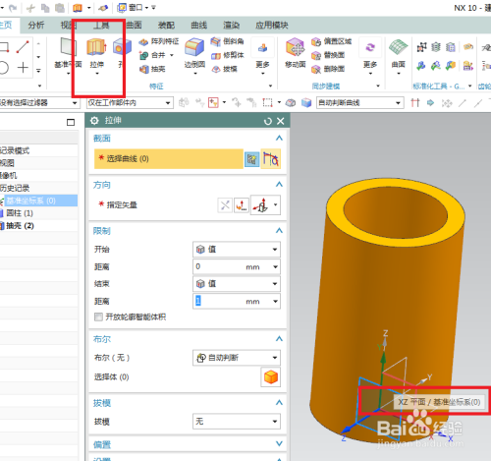The image size is (491, 461).
Task: Switch to the 渲染 tab
Action: pyautogui.click(x=232, y=26)
